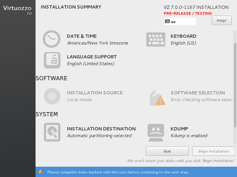Click the Language Support icon

[52, 60]
